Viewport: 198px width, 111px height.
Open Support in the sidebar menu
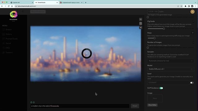click(x=9, y=52)
